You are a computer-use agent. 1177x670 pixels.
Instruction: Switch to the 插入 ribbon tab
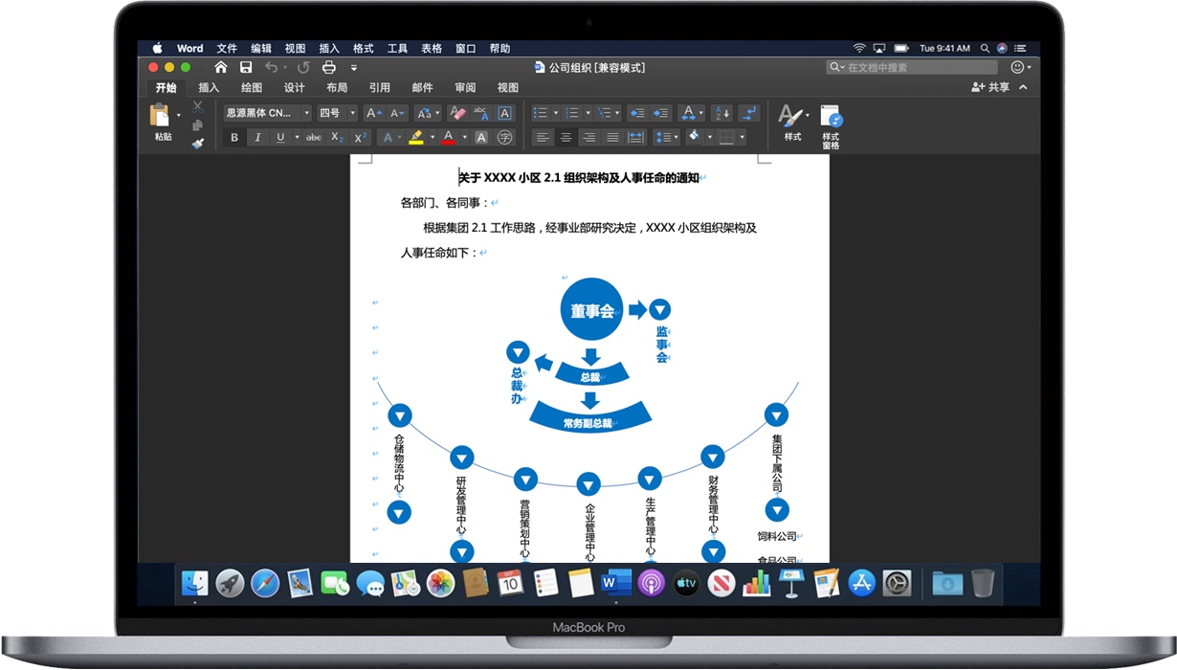[x=209, y=87]
